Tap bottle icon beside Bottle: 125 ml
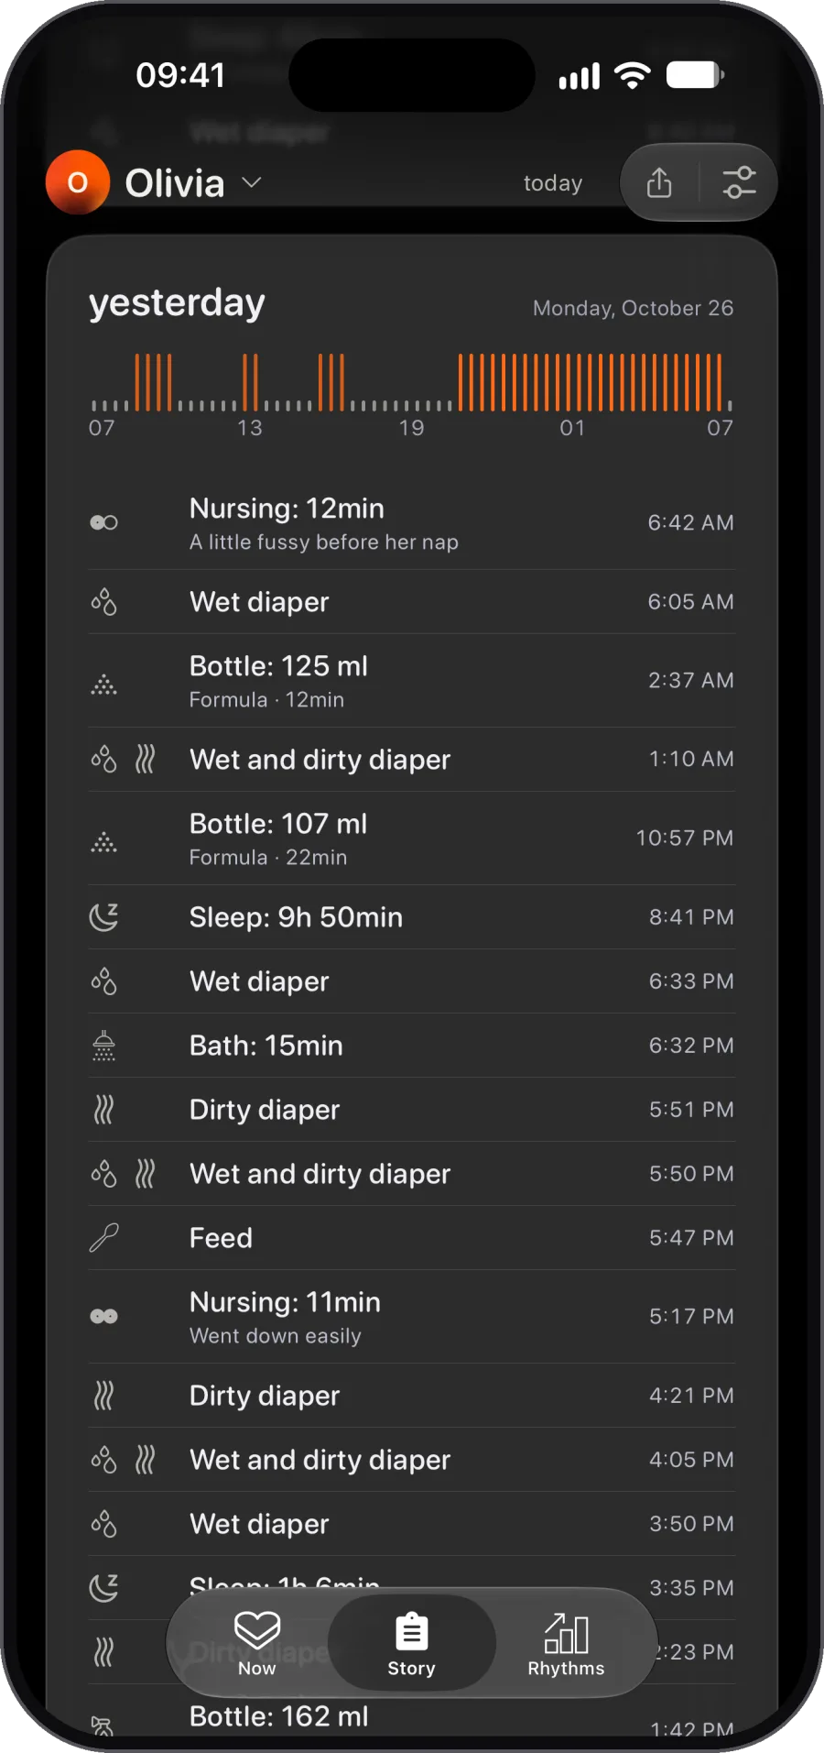This screenshot has width=824, height=1753. click(x=103, y=684)
